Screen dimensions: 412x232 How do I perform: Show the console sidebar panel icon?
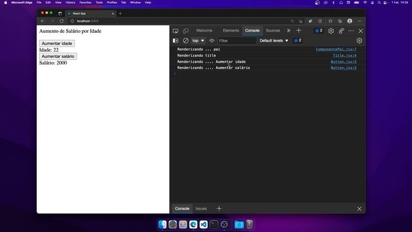click(x=175, y=41)
